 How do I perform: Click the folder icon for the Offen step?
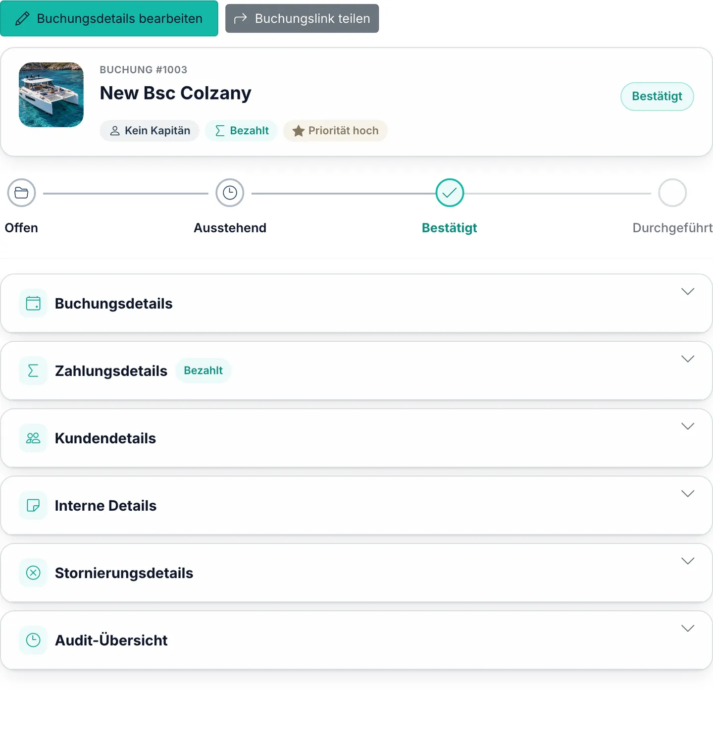tap(21, 193)
